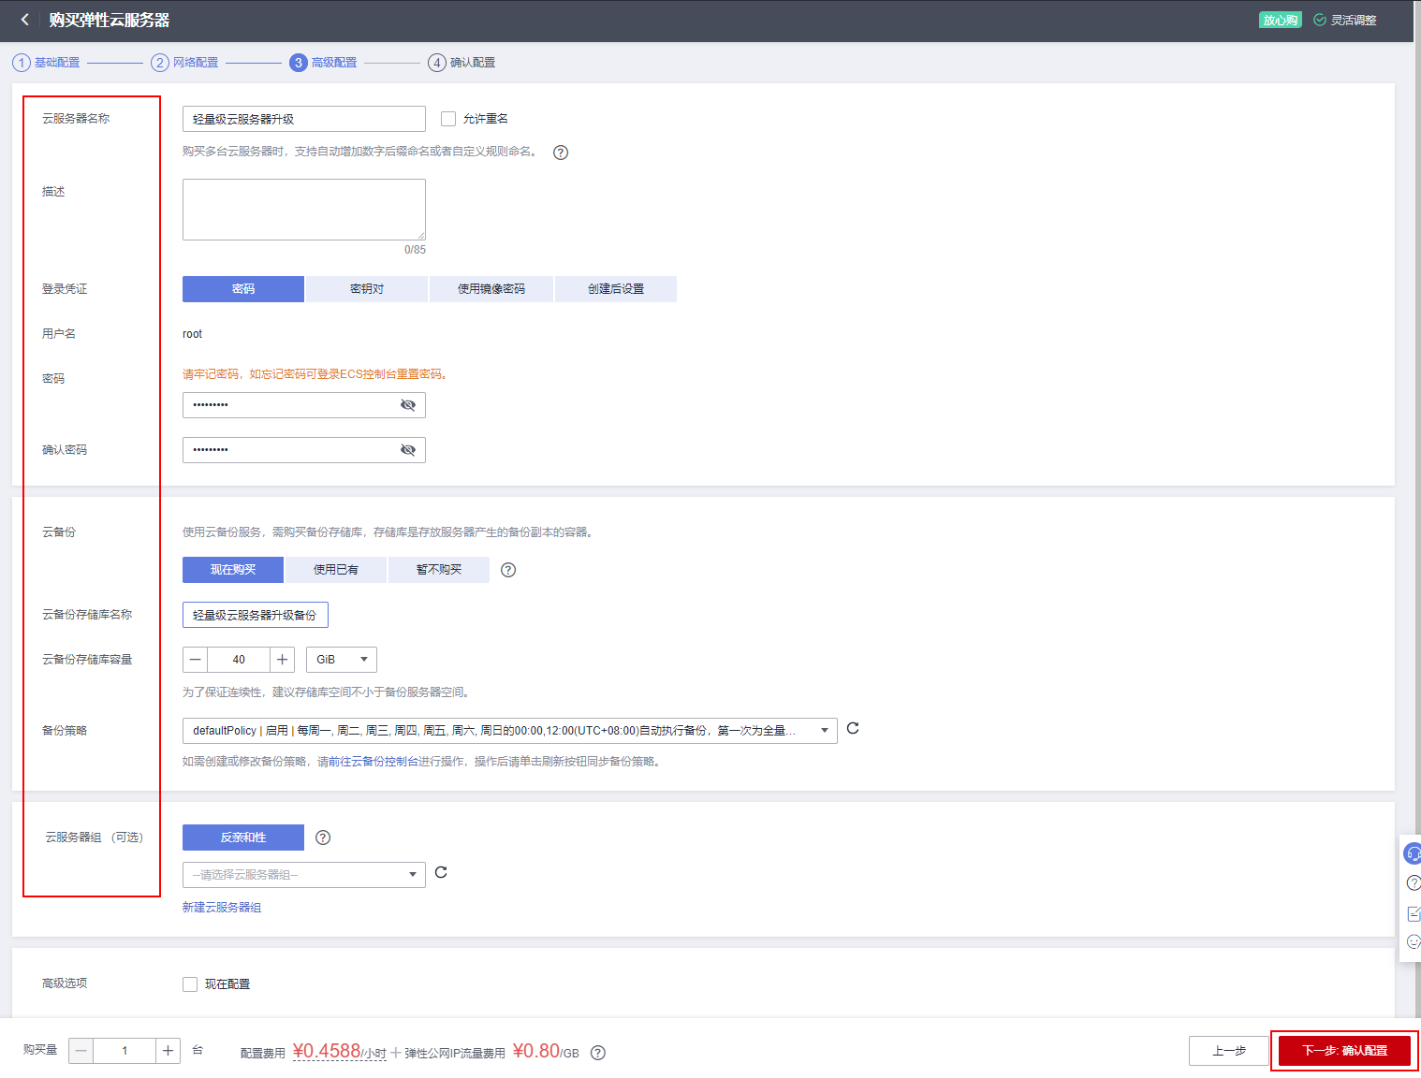The height and width of the screenshot is (1078, 1421).
Task: Go to step 2 网络配置
Action: tap(184, 63)
